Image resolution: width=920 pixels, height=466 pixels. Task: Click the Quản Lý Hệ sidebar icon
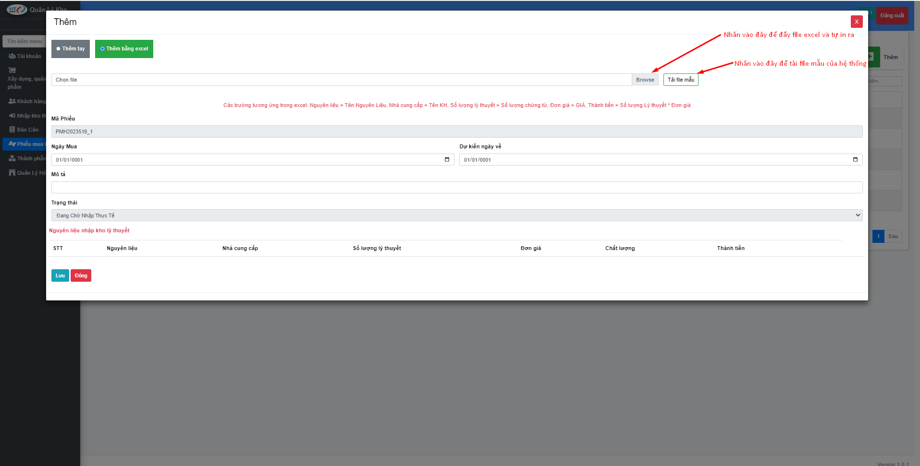[x=12, y=173]
